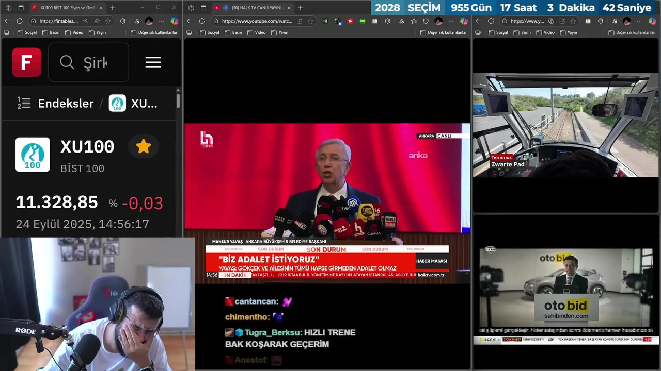661x371 pixels.
Task: Open Copilot in the Halk TV window
Action: tap(464, 21)
